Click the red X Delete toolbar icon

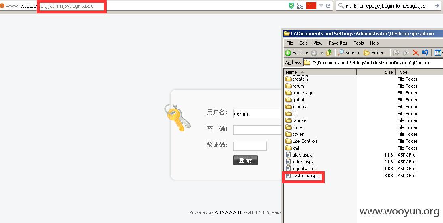coord(416,53)
